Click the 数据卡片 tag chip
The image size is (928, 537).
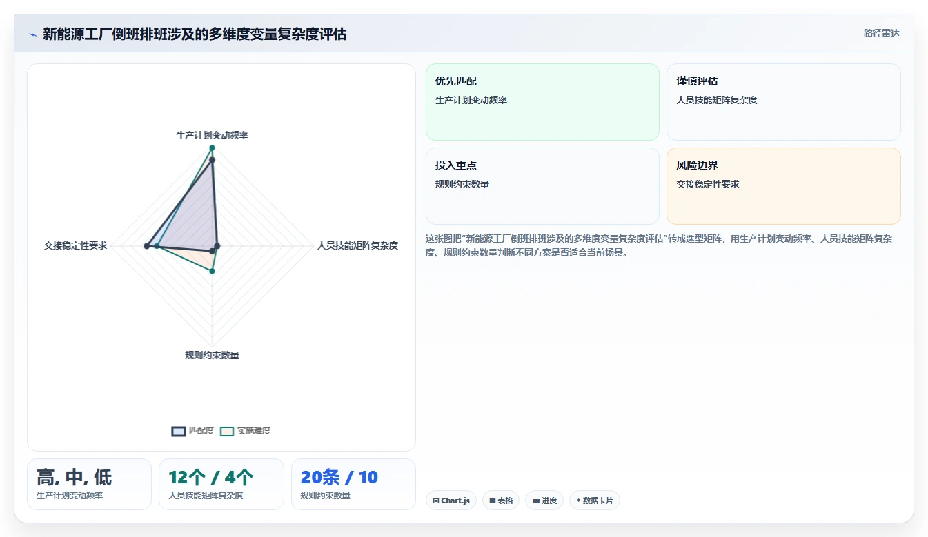click(594, 500)
